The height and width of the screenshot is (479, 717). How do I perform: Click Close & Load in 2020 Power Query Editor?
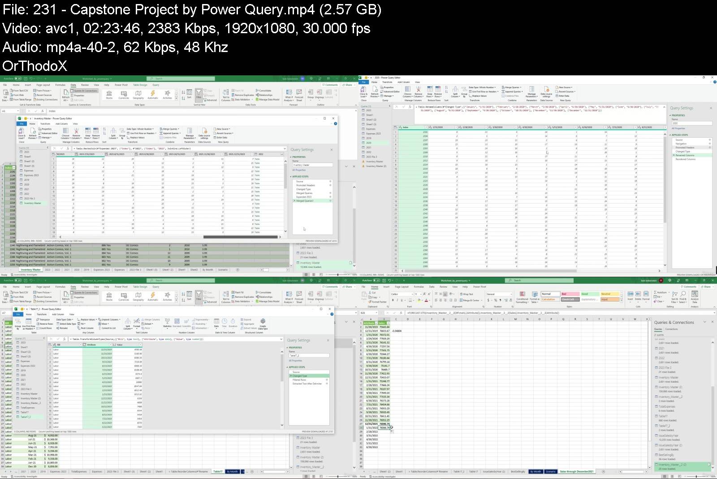(363, 92)
